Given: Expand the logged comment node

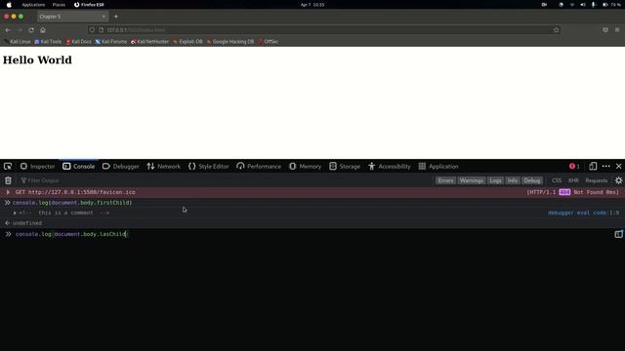Looking at the screenshot, I should coord(15,213).
